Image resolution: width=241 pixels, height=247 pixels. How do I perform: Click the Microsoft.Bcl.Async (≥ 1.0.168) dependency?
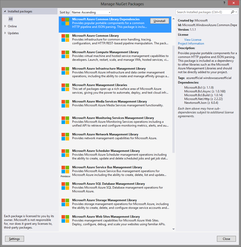[205, 91]
